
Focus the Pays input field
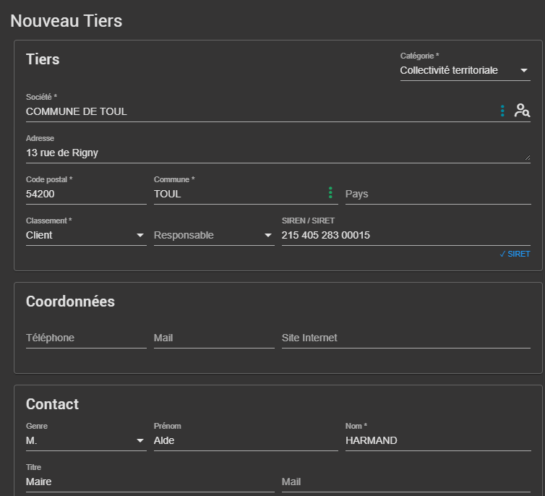click(x=437, y=194)
